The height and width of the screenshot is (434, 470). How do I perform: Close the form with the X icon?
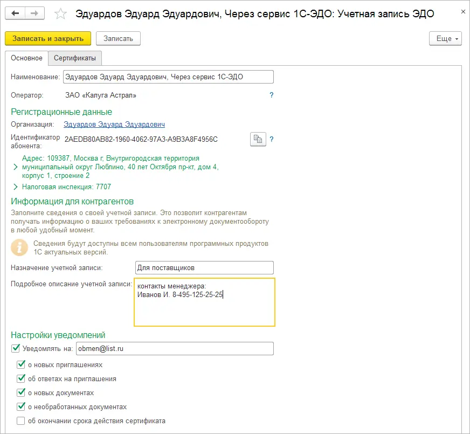pos(463,12)
